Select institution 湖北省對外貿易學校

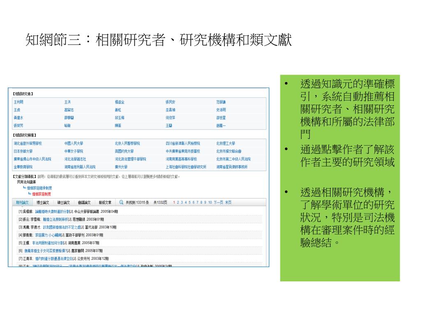(28, 143)
